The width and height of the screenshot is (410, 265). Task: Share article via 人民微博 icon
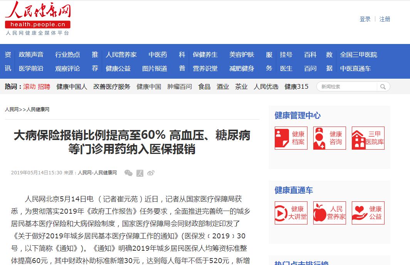140,173
